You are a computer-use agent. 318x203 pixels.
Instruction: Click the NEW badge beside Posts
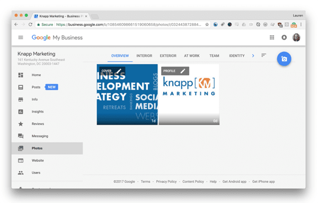(x=52, y=87)
